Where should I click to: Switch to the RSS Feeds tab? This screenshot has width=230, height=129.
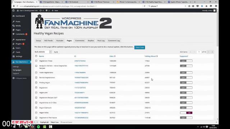49,40
